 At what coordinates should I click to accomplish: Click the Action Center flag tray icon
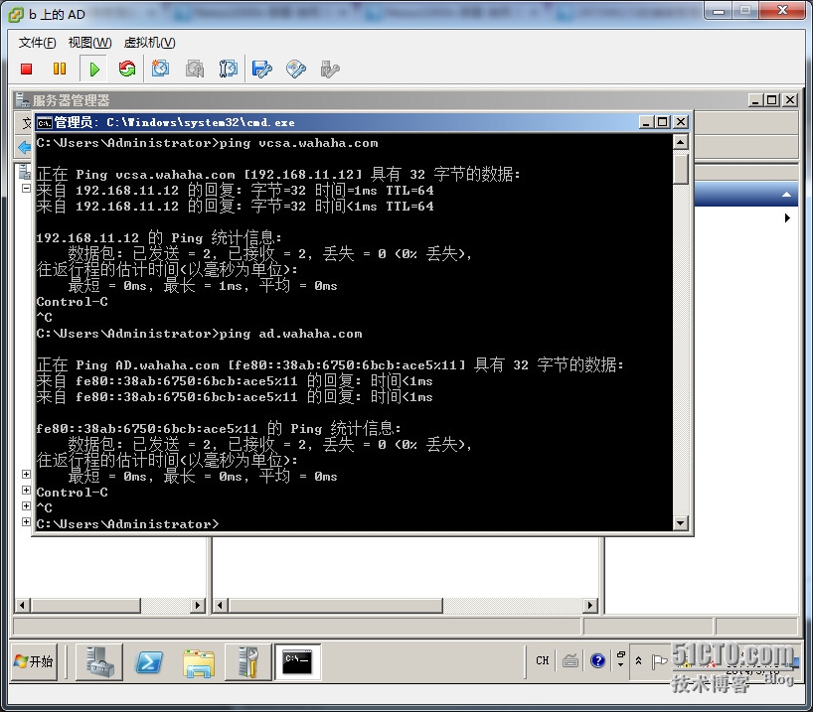(659, 661)
